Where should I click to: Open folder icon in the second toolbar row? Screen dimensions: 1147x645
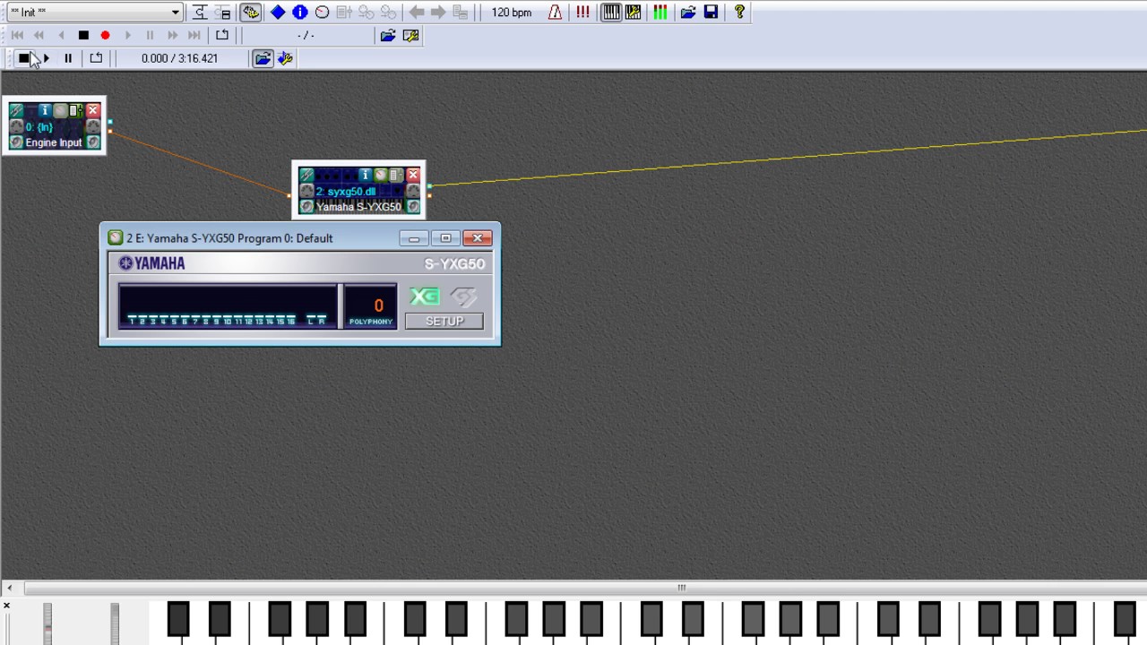[x=388, y=36]
